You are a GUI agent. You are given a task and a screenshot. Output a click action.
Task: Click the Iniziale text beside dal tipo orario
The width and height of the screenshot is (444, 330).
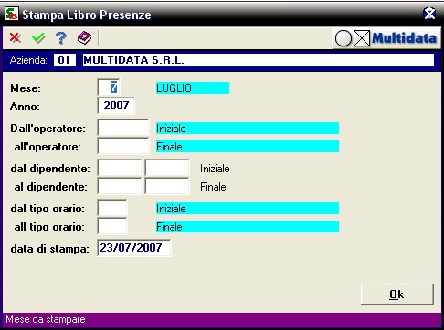(x=171, y=209)
